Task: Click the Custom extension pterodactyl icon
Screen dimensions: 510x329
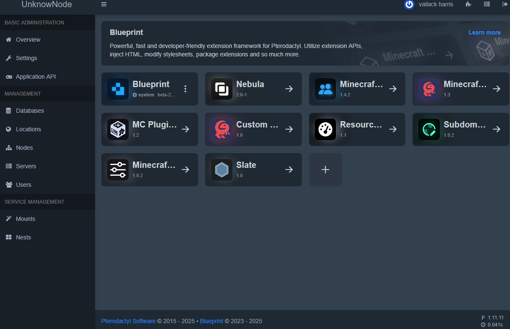Action: pos(222,129)
